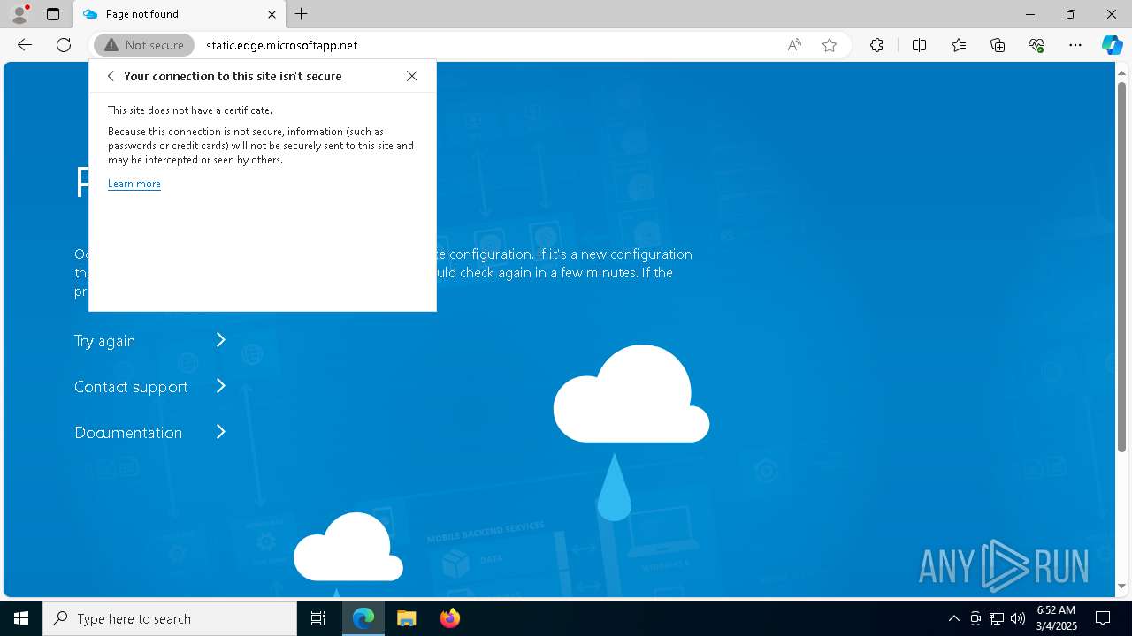Click the Try again link
The width and height of the screenshot is (1132, 636).
coord(104,341)
